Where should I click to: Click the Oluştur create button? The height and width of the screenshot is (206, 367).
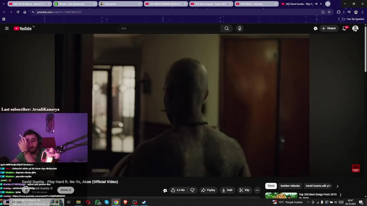pyautogui.click(x=329, y=28)
